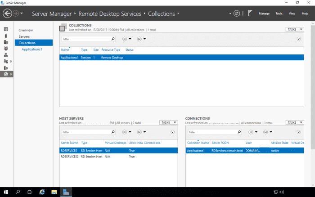Open the Dashboard sidebar icon
Image resolution: width=315 pixels, height=197 pixels.
[6, 29]
